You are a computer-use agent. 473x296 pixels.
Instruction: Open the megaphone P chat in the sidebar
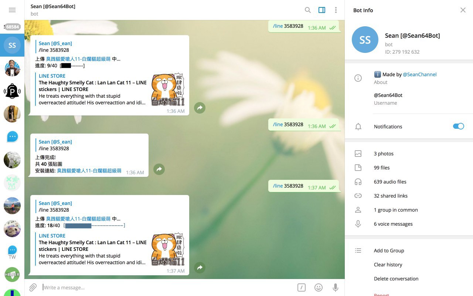pos(12,91)
